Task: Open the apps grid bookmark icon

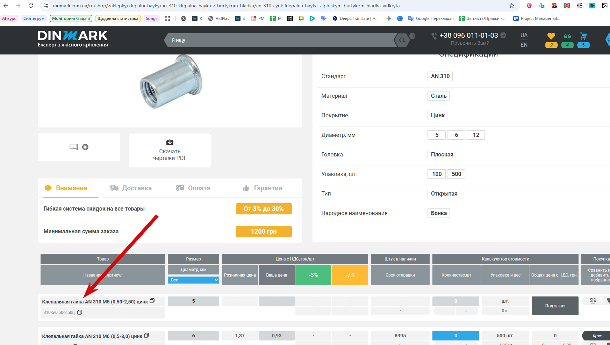Action: tap(167, 19)
